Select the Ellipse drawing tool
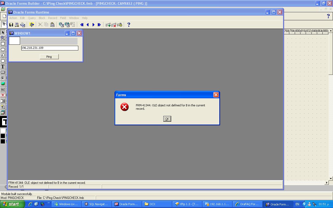This screenshot has height=208, width=333. [3, 49]
